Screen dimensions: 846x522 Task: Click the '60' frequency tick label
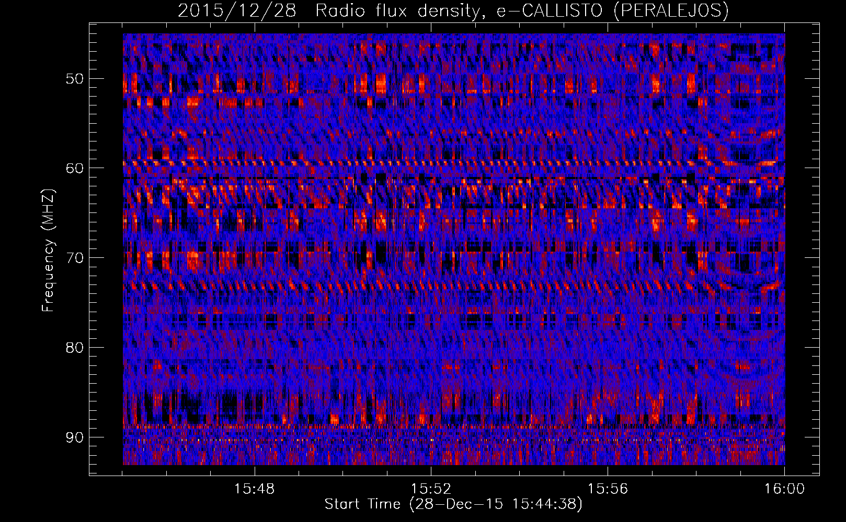coord(74,168)
